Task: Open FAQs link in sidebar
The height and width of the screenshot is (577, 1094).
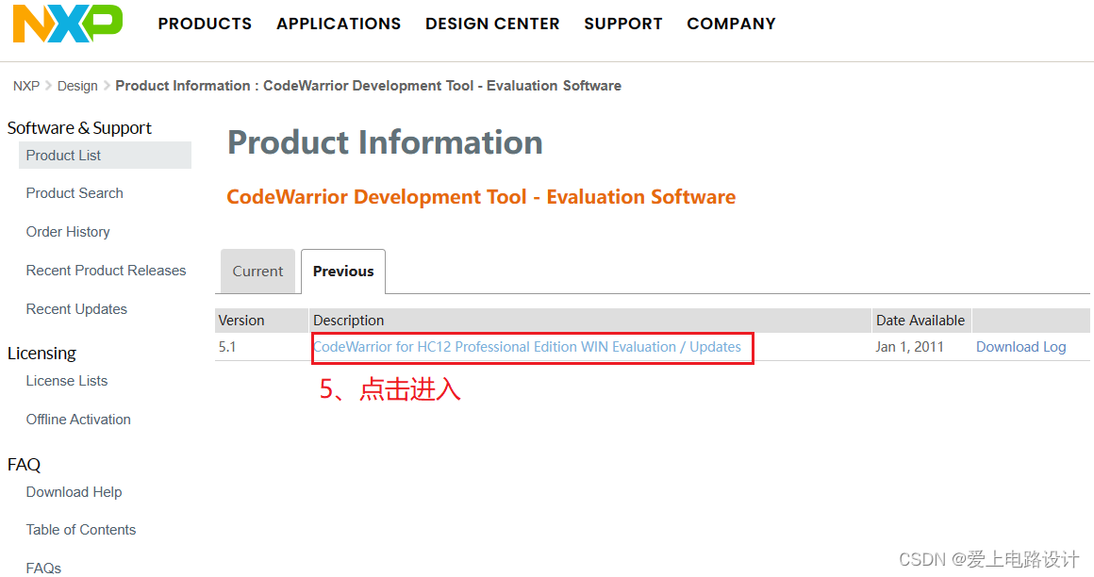Action: coord(44,568)
